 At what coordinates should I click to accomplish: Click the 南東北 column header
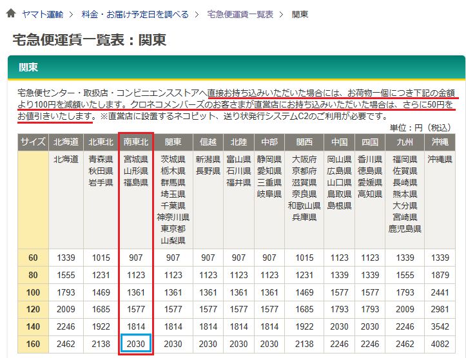click(136, 142)
